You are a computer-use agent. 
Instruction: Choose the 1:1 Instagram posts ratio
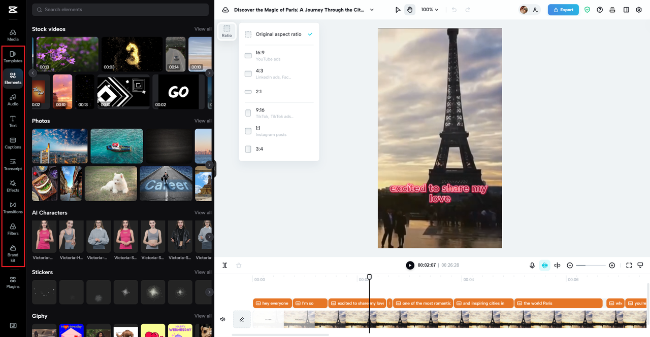tap(279, 131)
